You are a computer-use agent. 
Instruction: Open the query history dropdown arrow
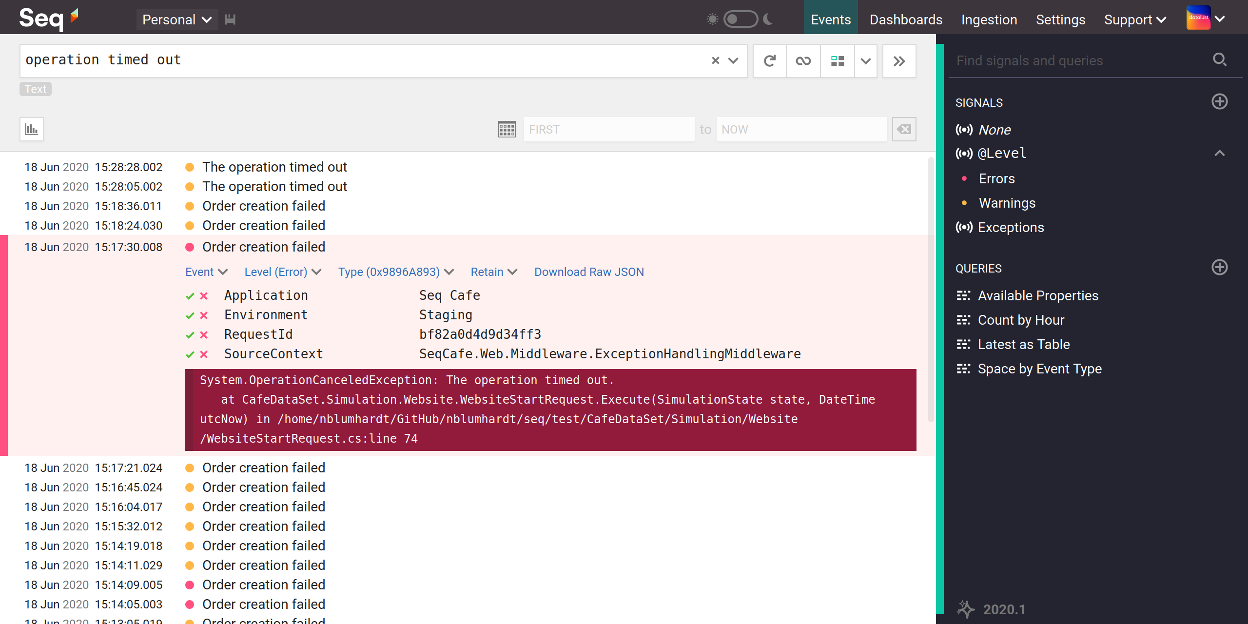click(x=733, y=60)
